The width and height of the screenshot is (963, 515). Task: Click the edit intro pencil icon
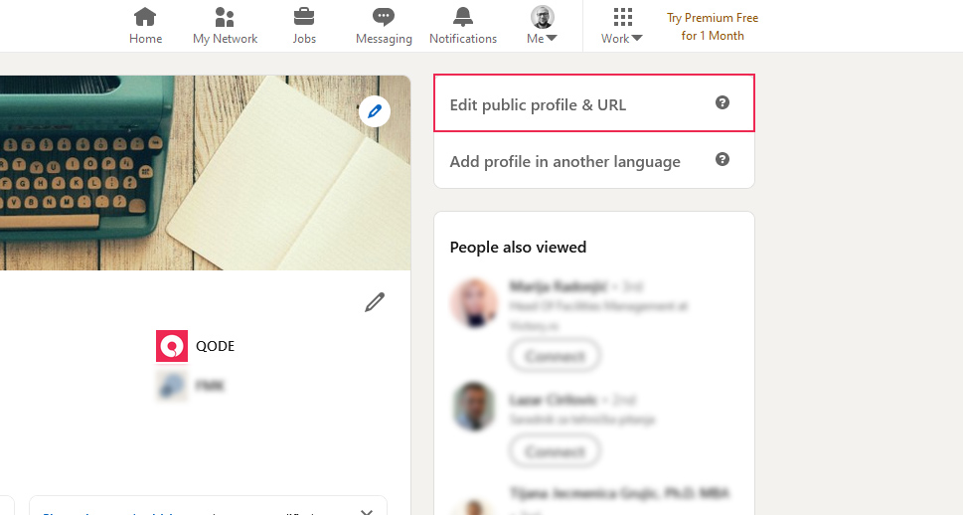[x=375, y=302]
